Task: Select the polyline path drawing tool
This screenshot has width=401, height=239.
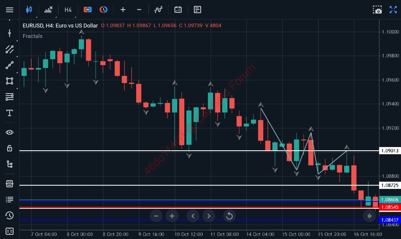Action: pyautogui.click(x=10, y=65)
